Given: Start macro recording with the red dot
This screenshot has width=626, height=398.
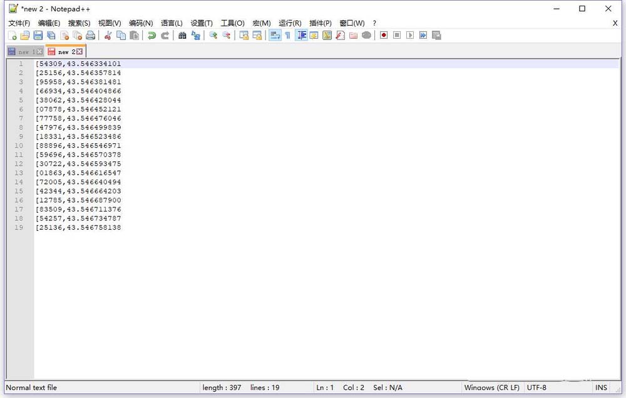Looking at the screenshot, I should [384, 36].
